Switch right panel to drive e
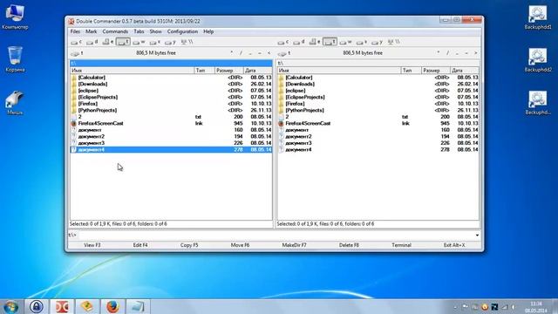Image resolution: width=558 pixels, height=314 pixels. pos(315,42)
